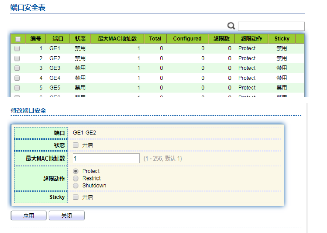This screenshot has height=233, width=327.
Task: Sort table by 端口 column header
Action: coord(58,39)
